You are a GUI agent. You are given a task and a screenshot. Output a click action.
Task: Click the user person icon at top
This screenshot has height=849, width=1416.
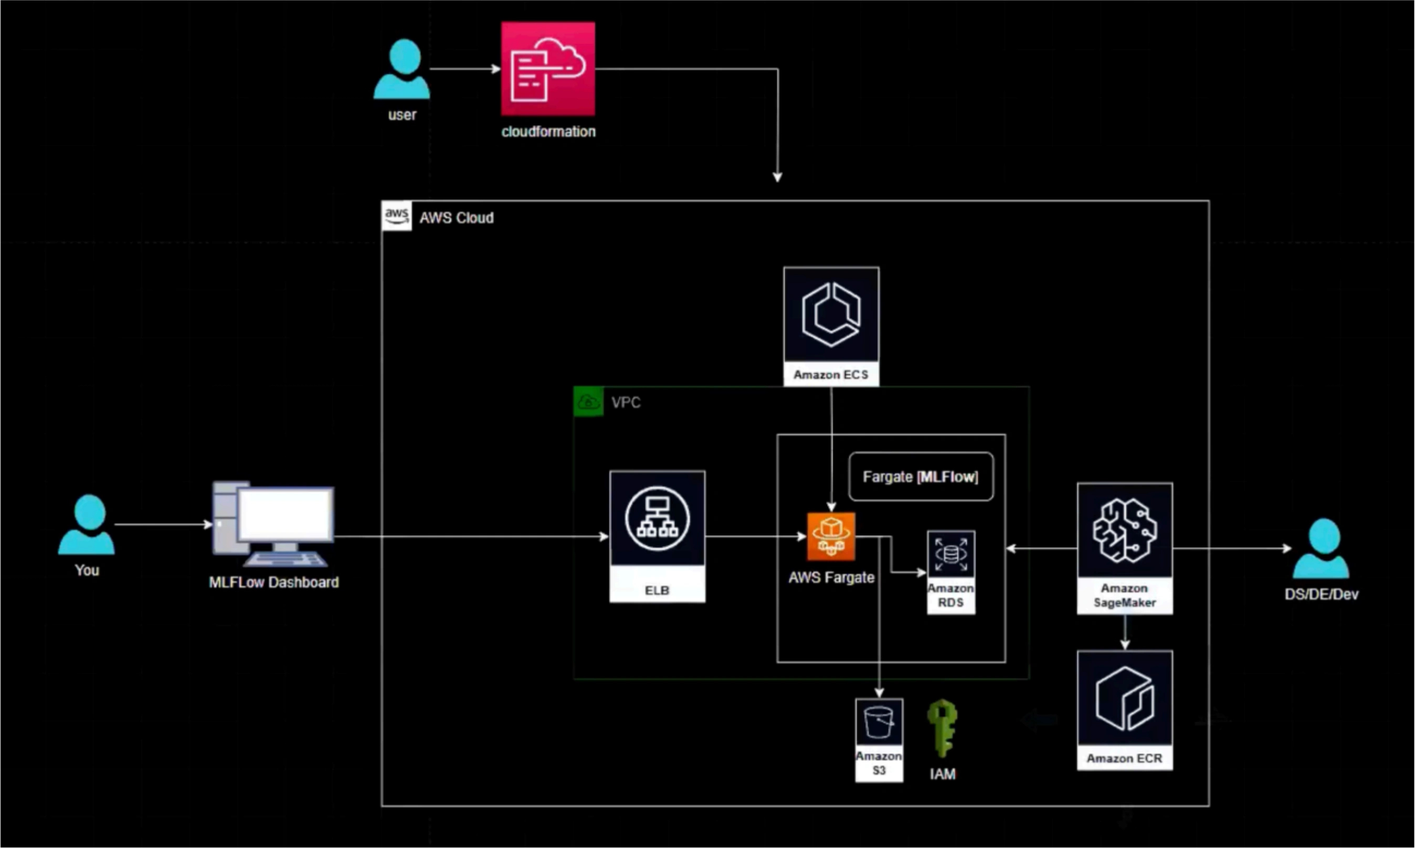click(401, 69)
